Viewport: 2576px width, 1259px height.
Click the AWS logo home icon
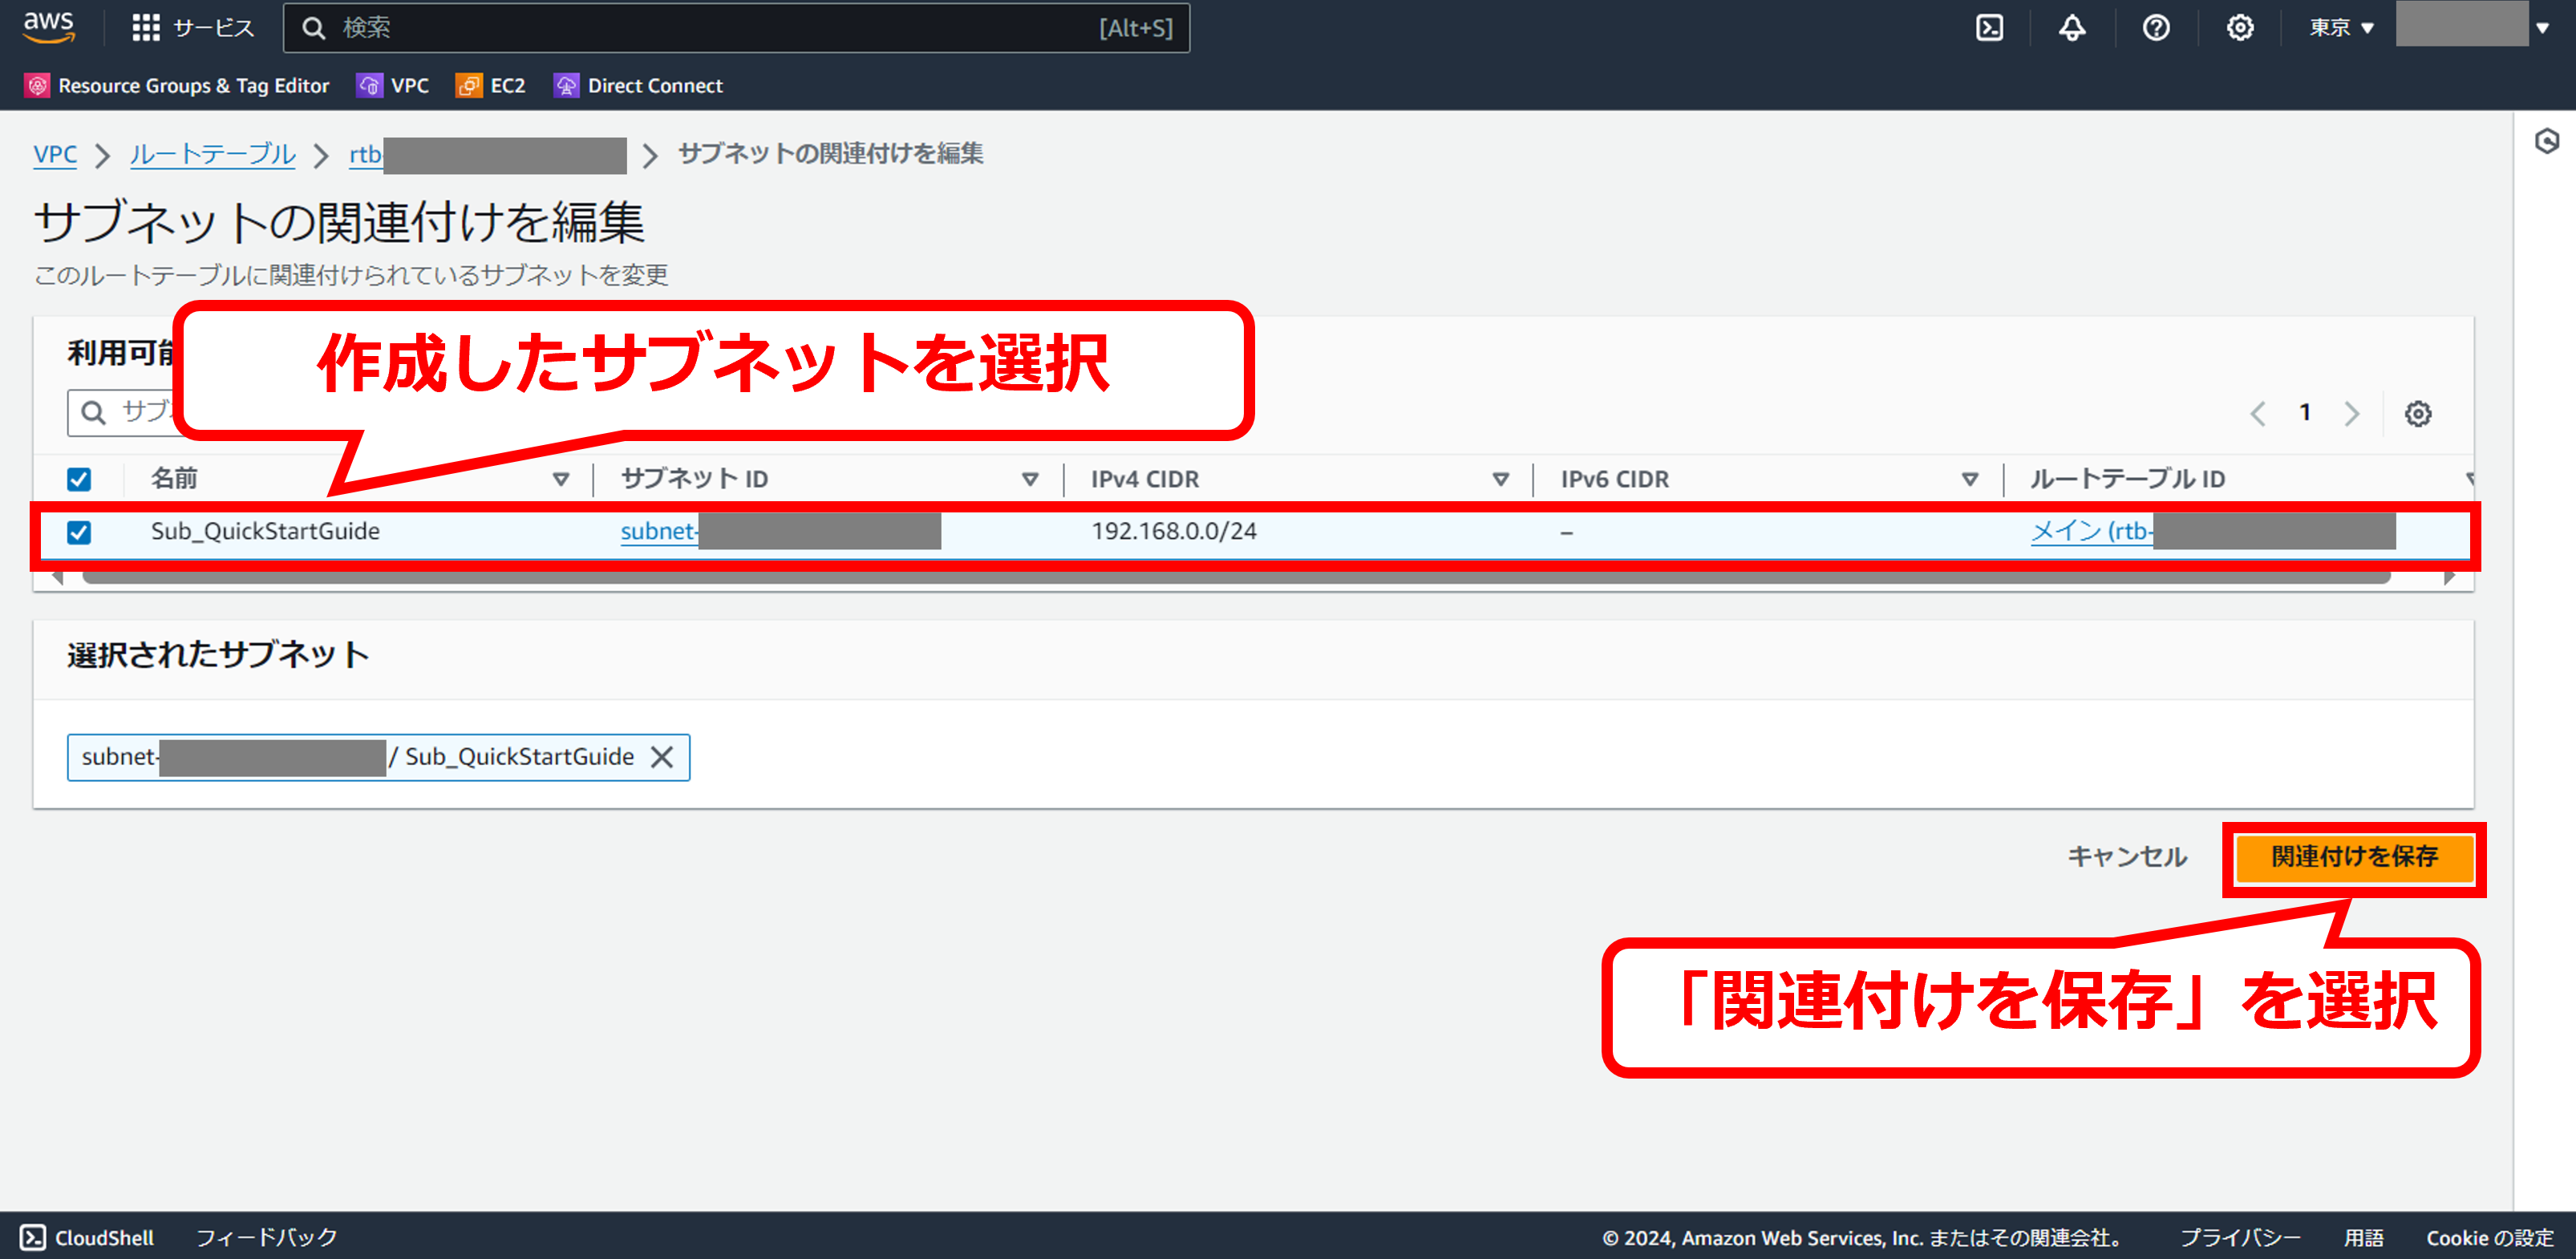click(48, 27)
